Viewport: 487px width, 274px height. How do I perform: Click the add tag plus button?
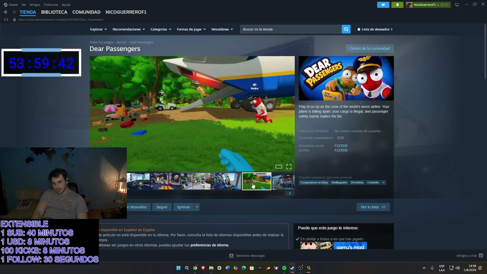click(x=384, y=183)
